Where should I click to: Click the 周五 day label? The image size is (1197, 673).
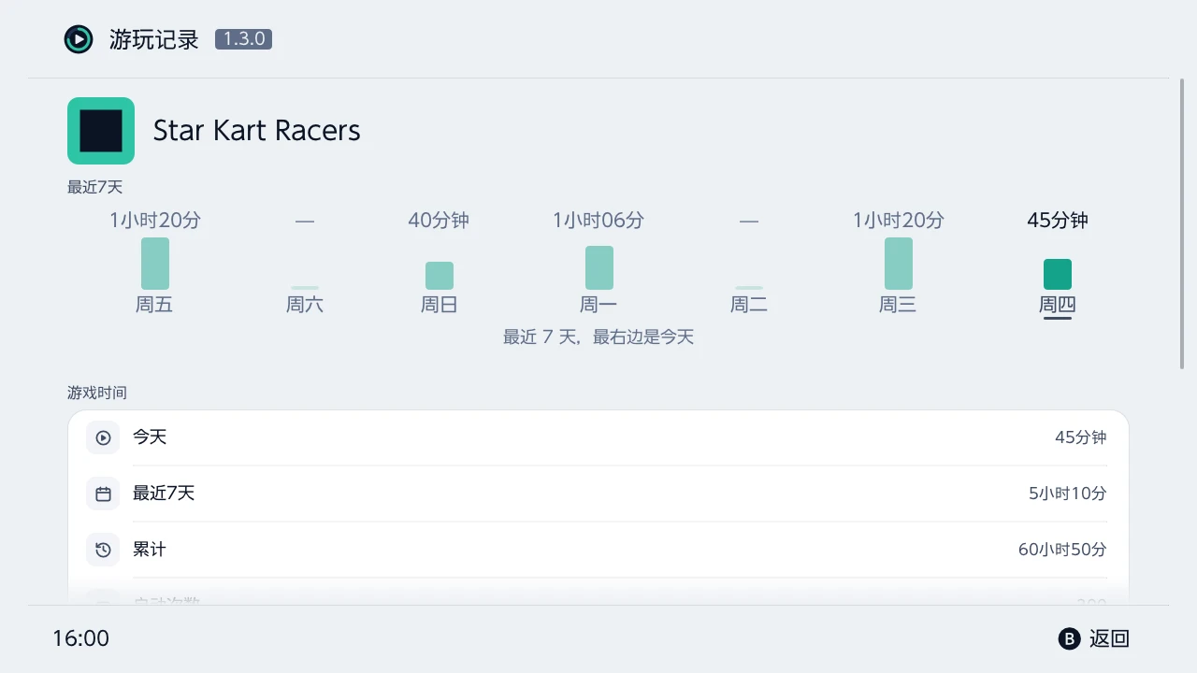pos(154,304)
